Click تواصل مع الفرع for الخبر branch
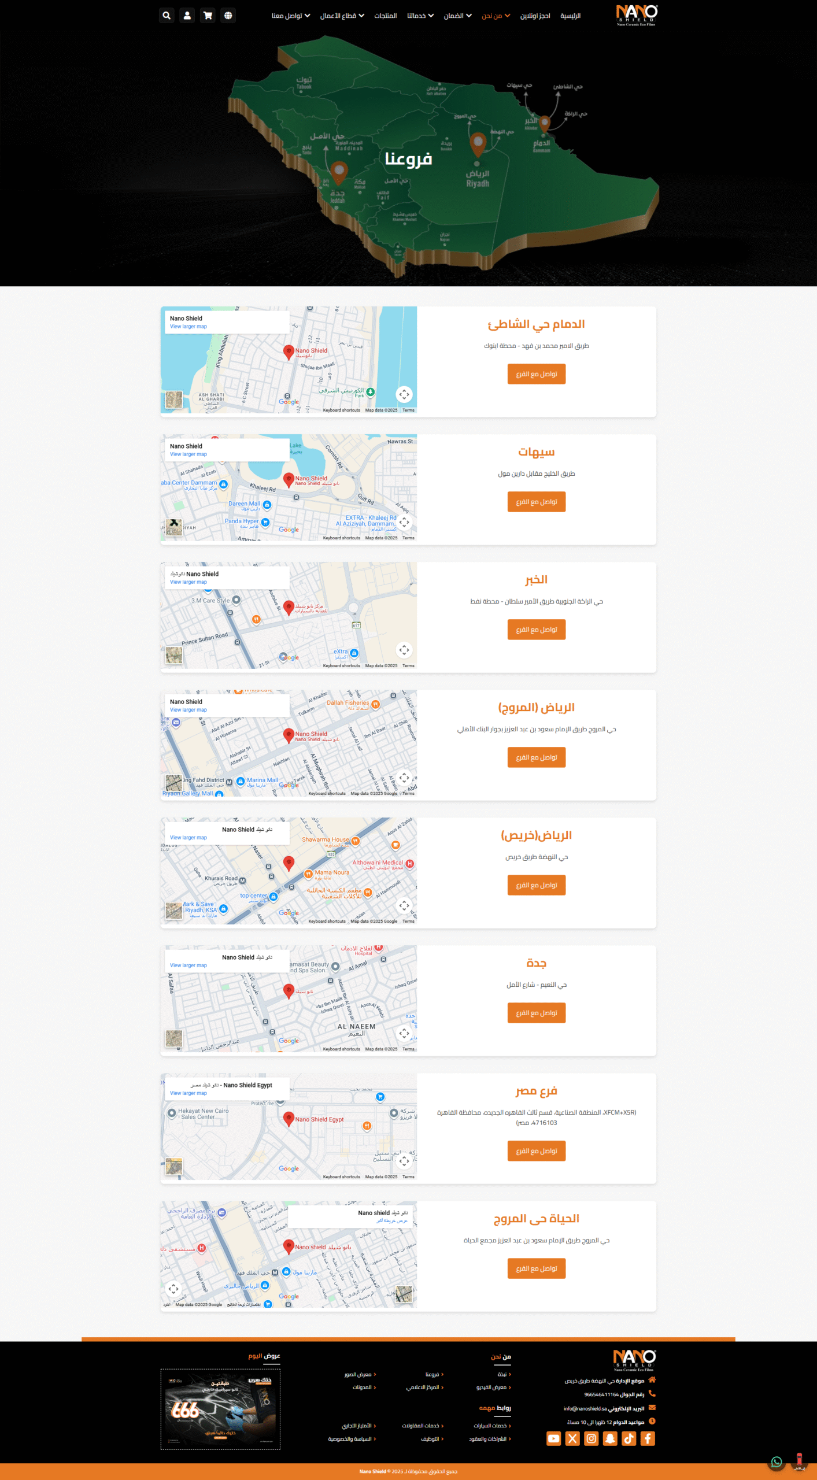Screen dimensions: 817x1480 (x=537, y=630)
